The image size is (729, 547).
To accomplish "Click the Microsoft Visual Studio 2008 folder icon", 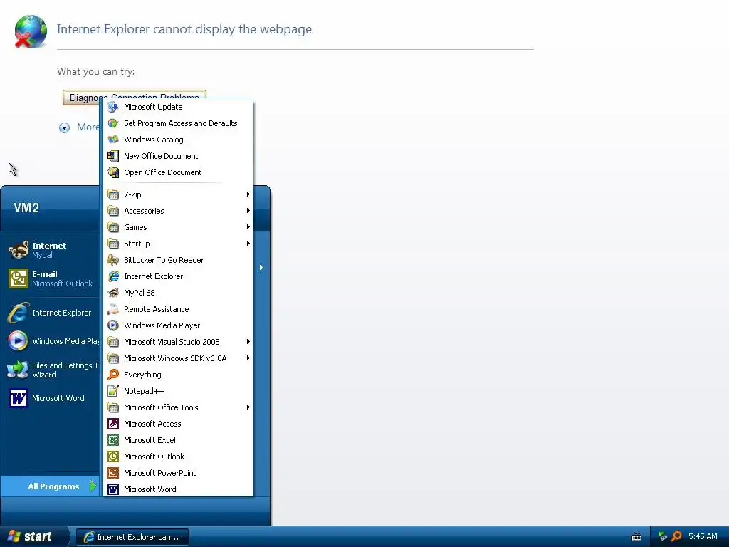I will point(113,342).
